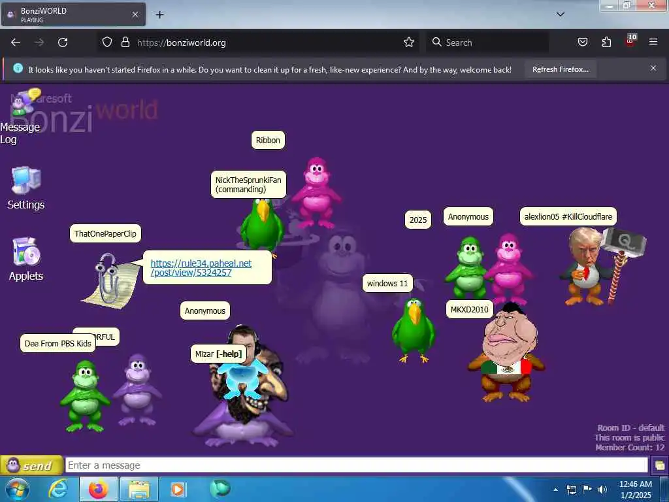Select Firefox in the taskbar
The image size is (669, 502).
point(98,489)
